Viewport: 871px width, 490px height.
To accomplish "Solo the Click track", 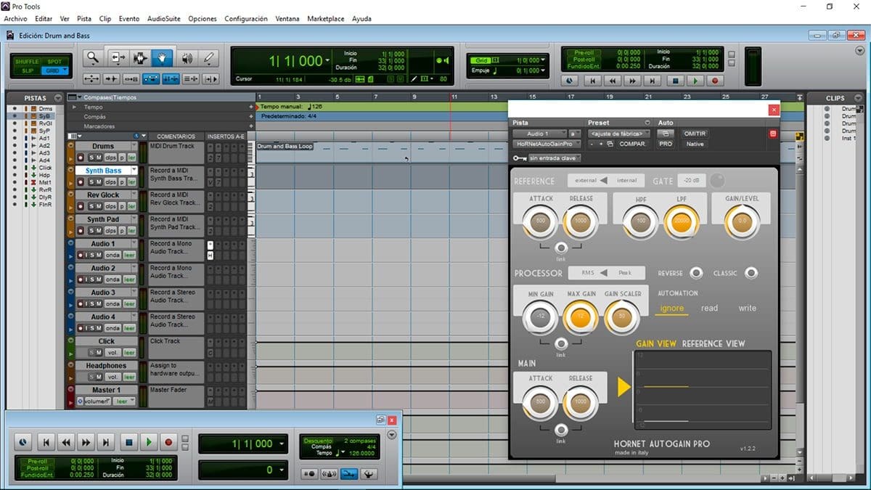I will pyautogui.click(x=91, y=353).
